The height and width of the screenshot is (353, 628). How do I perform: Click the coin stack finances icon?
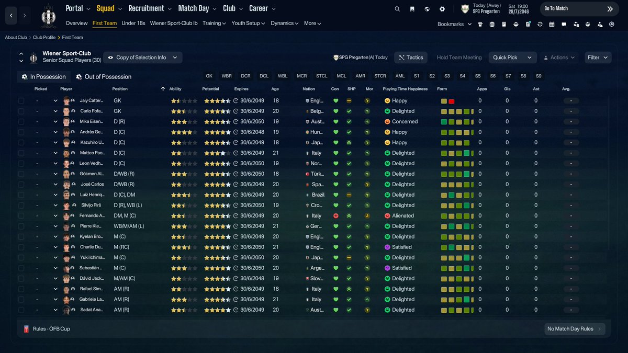[492, 24]
